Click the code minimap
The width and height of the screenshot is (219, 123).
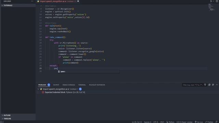[x=211, y=7]
